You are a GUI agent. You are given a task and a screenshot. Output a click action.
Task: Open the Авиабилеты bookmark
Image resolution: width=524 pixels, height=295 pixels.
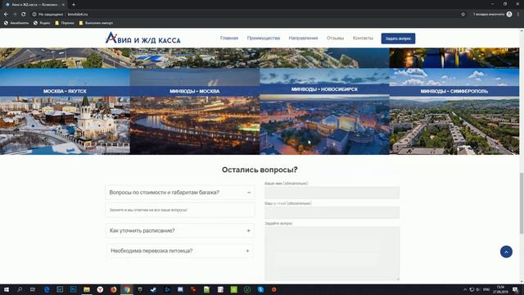coord(16,23)
